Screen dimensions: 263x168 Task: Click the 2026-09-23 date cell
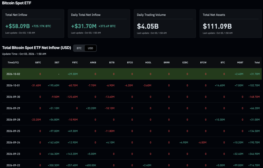pos(13,154)
